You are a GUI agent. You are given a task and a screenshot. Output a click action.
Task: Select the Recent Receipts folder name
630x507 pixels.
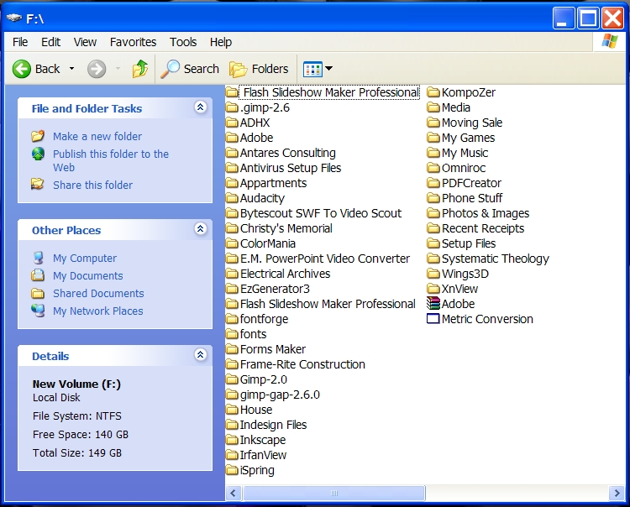pos(483,228)
